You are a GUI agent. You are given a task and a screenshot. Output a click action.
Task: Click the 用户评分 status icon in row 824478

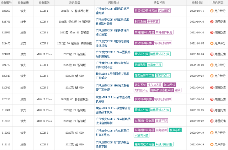click(212, 43)
